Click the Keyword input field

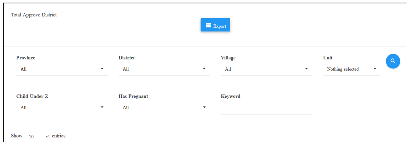(x=266, y=108)
